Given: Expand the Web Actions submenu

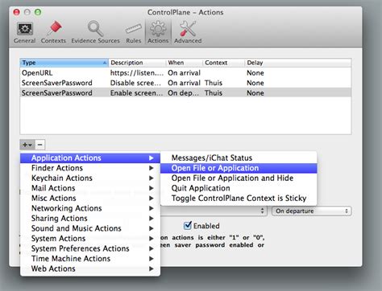Looking at the screenshot, I should click(90, 268).
